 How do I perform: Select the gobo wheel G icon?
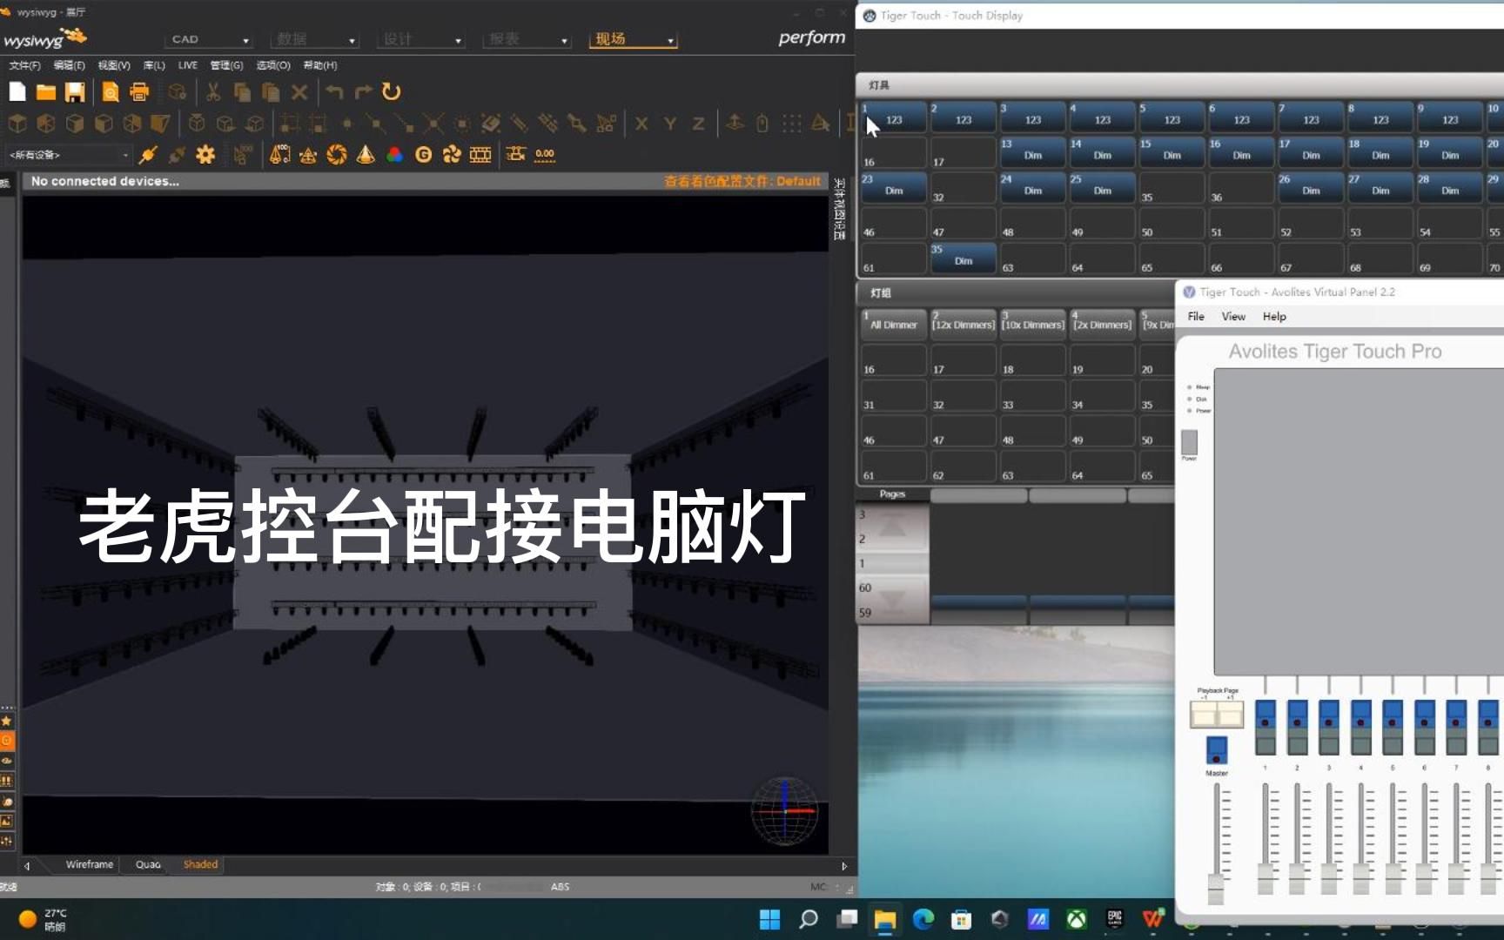(424, 154)
